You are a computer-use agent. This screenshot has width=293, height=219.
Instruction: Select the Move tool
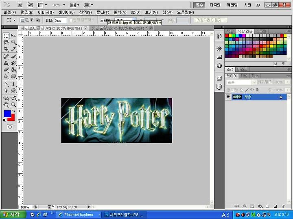point(13,36)
